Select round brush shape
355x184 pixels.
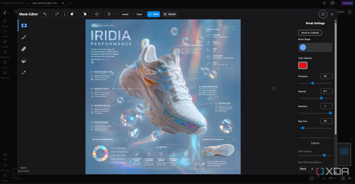coord(303,47)
